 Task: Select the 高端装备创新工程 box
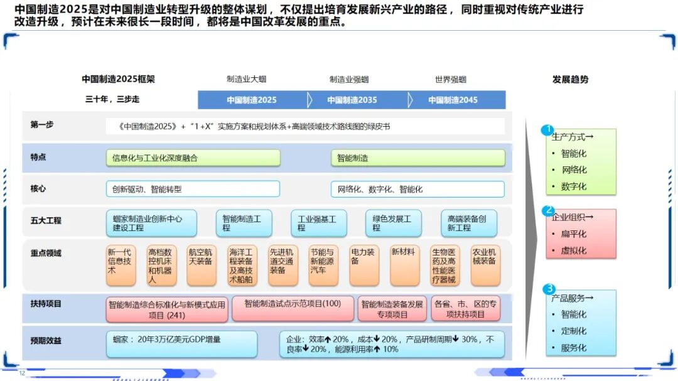[x=469, y=223]
